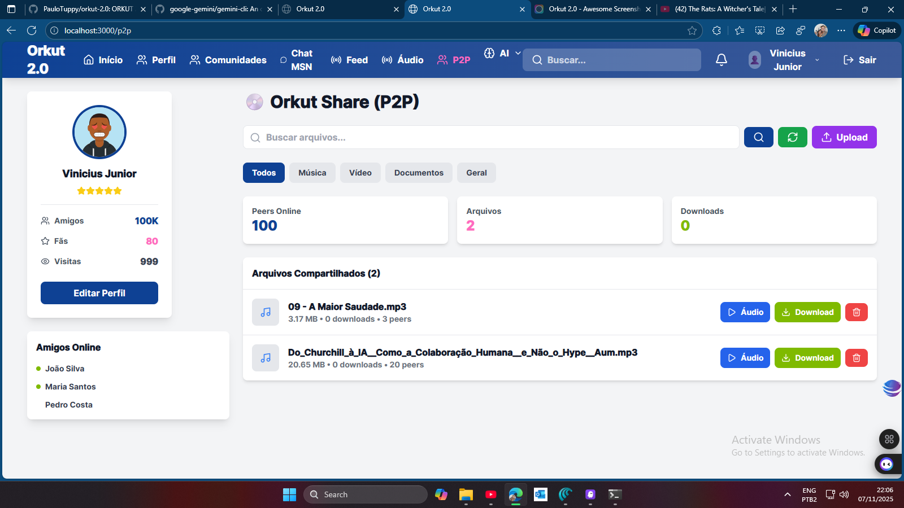Viewport: 904px width, 508px height.
Task: Click the purple Upload button
Action: click(x=844, y=137)
